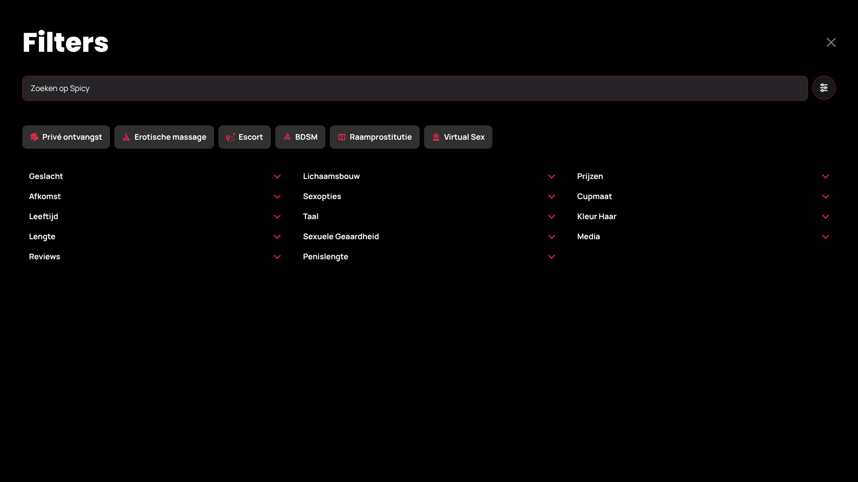Image resolution: width=858 pixels, height=482 pixels.
Task: Expand the Prijzen filter section
Action: tap(825, 177)
